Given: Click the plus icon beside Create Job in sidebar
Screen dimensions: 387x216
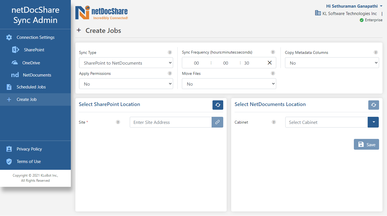Looking at the screenshot, I should point(9,99).
